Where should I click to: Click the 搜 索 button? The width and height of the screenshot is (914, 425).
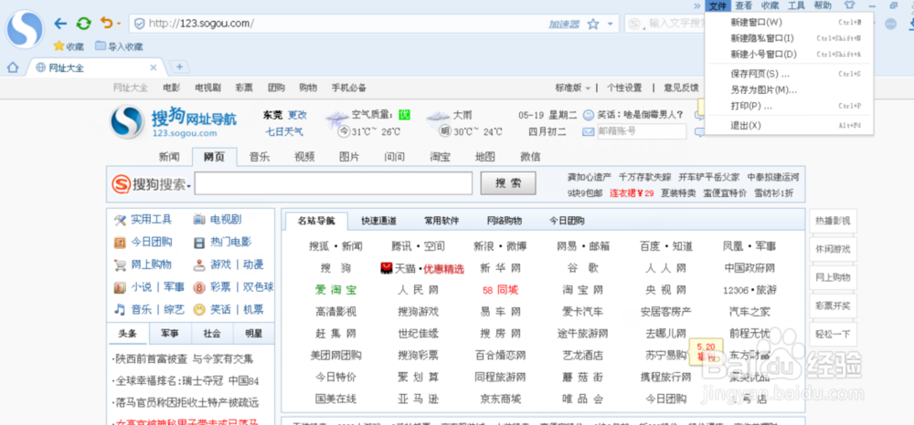point(507,183)
